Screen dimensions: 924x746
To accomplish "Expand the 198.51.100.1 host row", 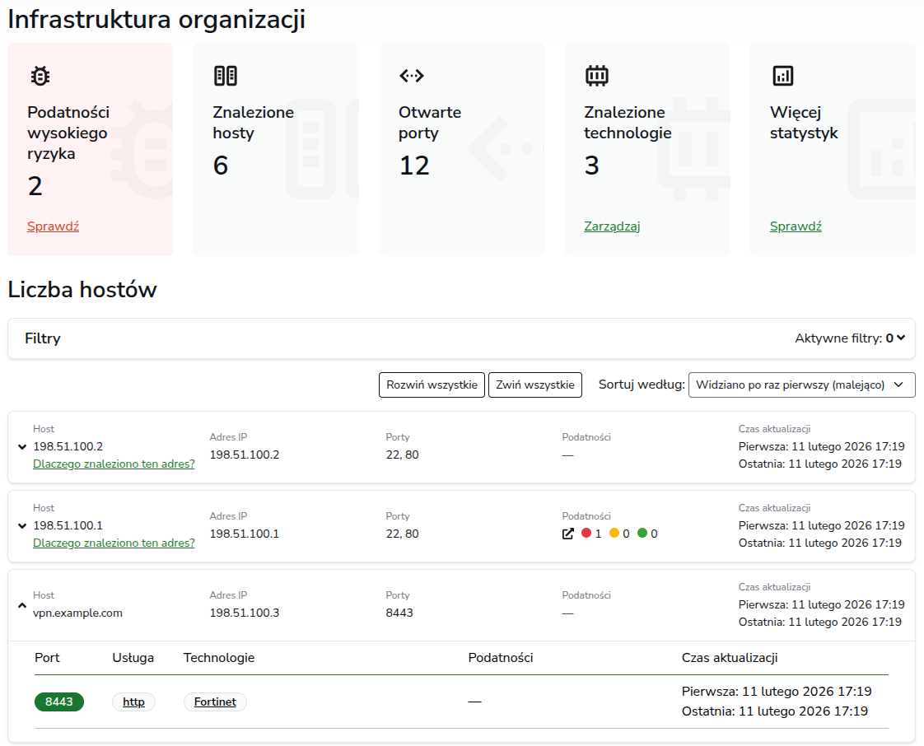I will point(21,525).
